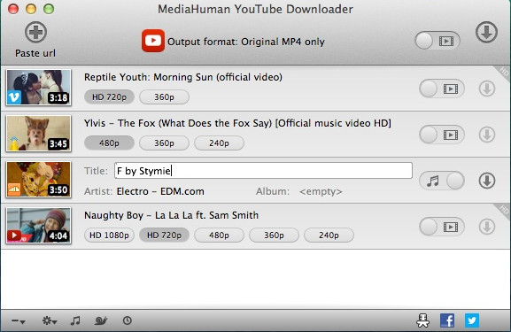This screenshot has height=332, width=511.
Task: Select HD 720p for Naughty Boy
Action: point(164,235)
